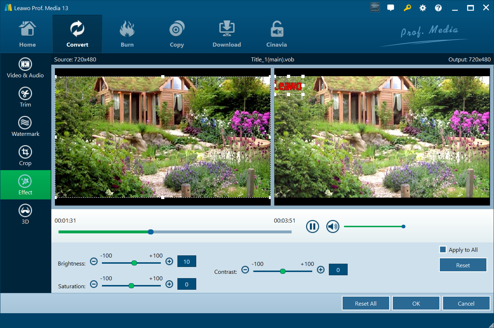Increase brightness with plus button
The width and height of the screenshot is (494, 328).
point(169,261)
